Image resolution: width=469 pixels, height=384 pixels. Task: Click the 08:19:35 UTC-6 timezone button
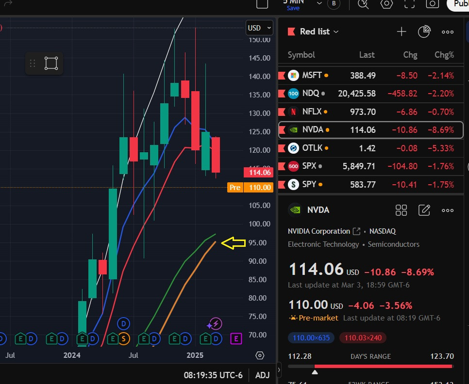coord(213,375)
